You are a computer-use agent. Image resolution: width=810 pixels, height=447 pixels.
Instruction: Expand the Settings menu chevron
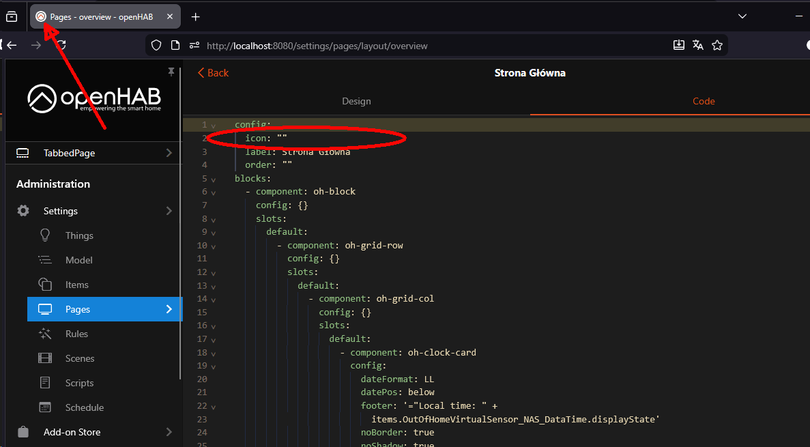(169, 211)
